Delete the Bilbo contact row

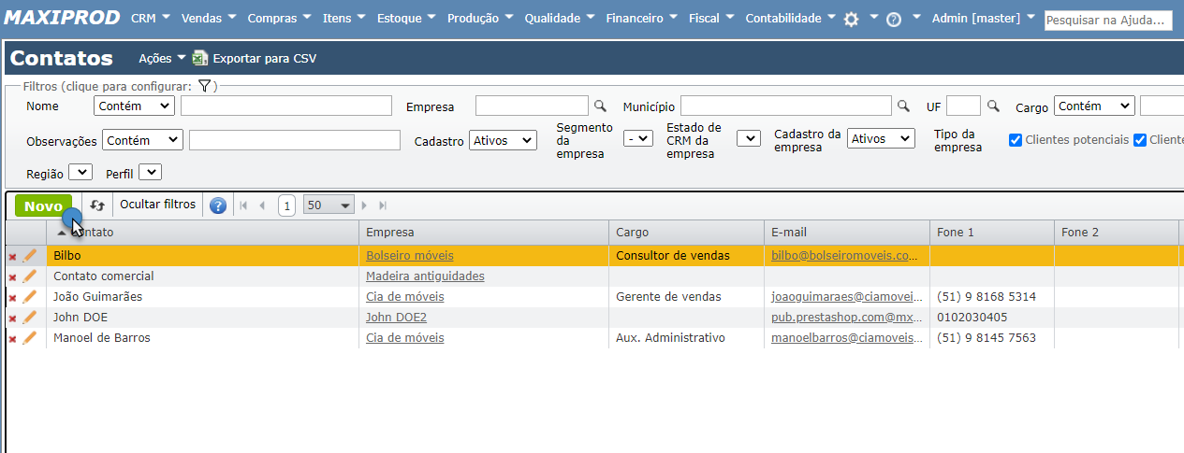(12, 257)
